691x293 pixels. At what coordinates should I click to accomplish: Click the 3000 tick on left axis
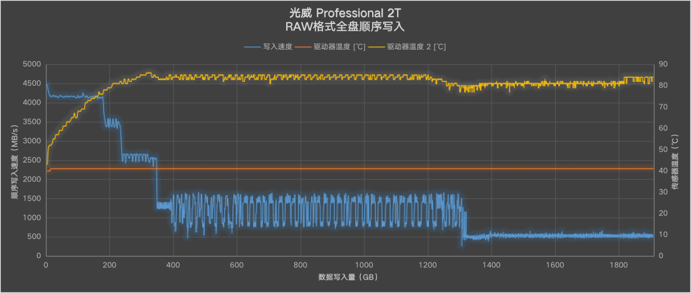(31, 141)
